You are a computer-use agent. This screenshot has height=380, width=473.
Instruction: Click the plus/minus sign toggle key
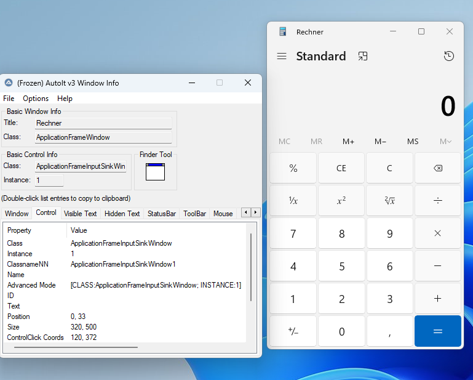tap(293, 331)
